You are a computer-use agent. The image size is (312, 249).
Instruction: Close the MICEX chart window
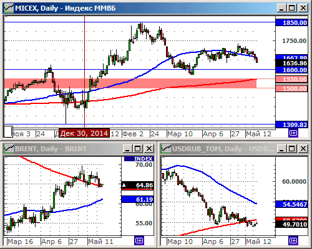(x=303, y=8)
